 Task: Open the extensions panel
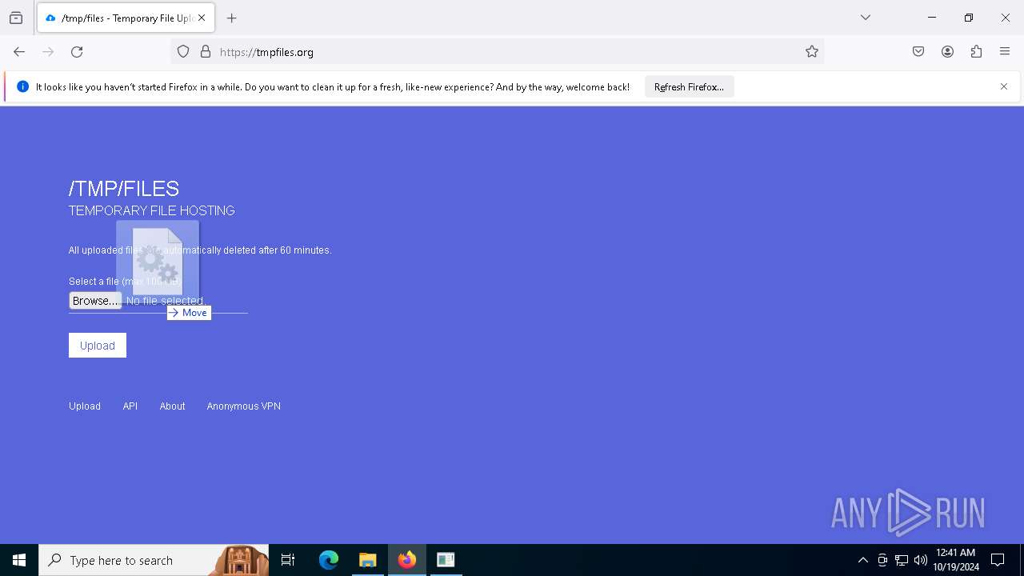[976, 52]
